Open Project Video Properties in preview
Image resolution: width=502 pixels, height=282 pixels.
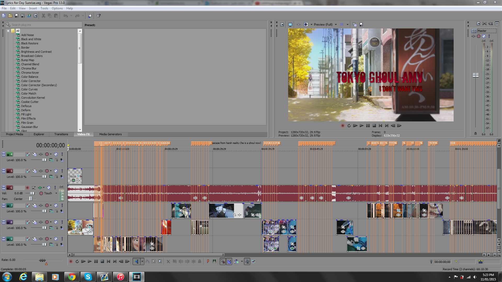(x=282, y=25)
